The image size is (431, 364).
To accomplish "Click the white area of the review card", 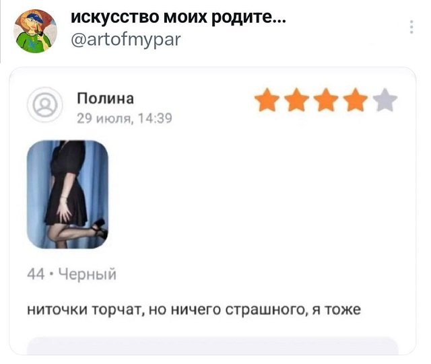I will [x=247, y=192].
